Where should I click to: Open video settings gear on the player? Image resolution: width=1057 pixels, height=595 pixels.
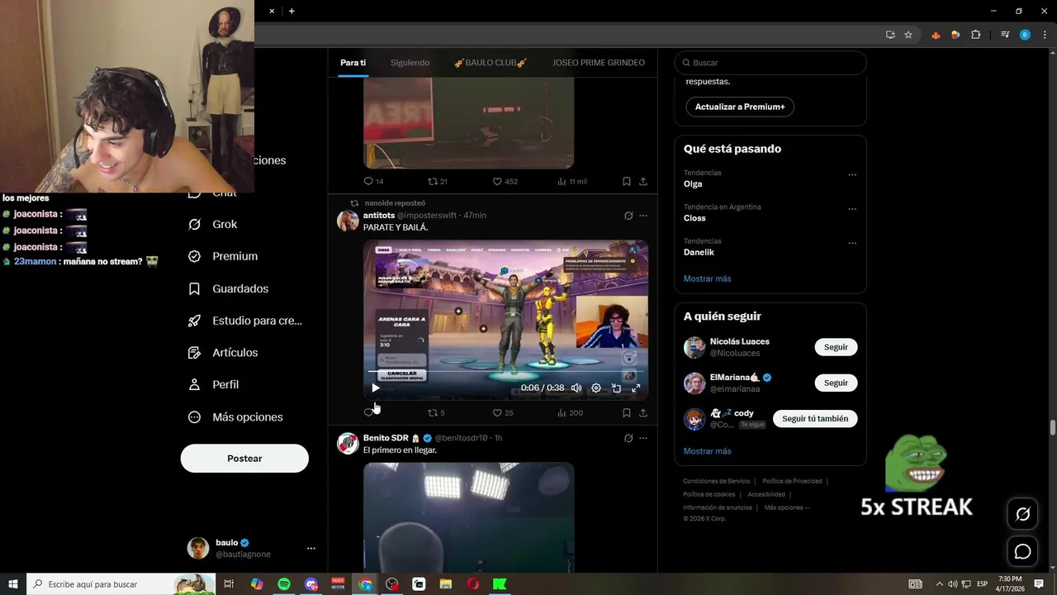coord(596,388)
